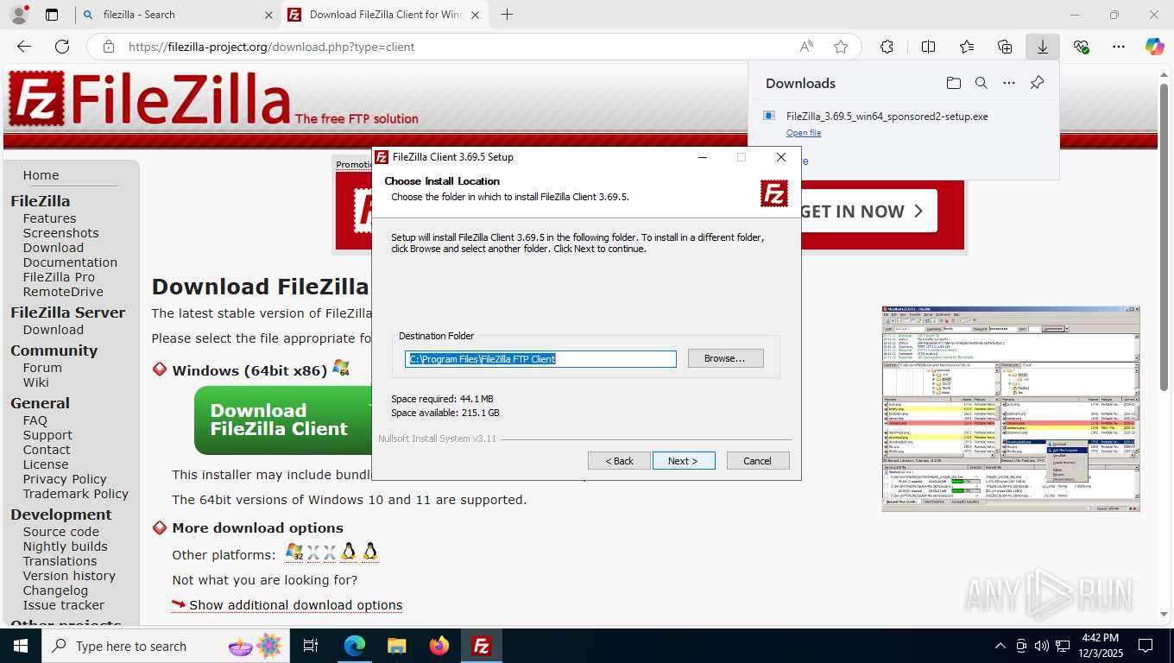Viewport: 1174px width, 663px height.
Task: Open Browser essentials heart icon
Action: tap(1081, 47)
